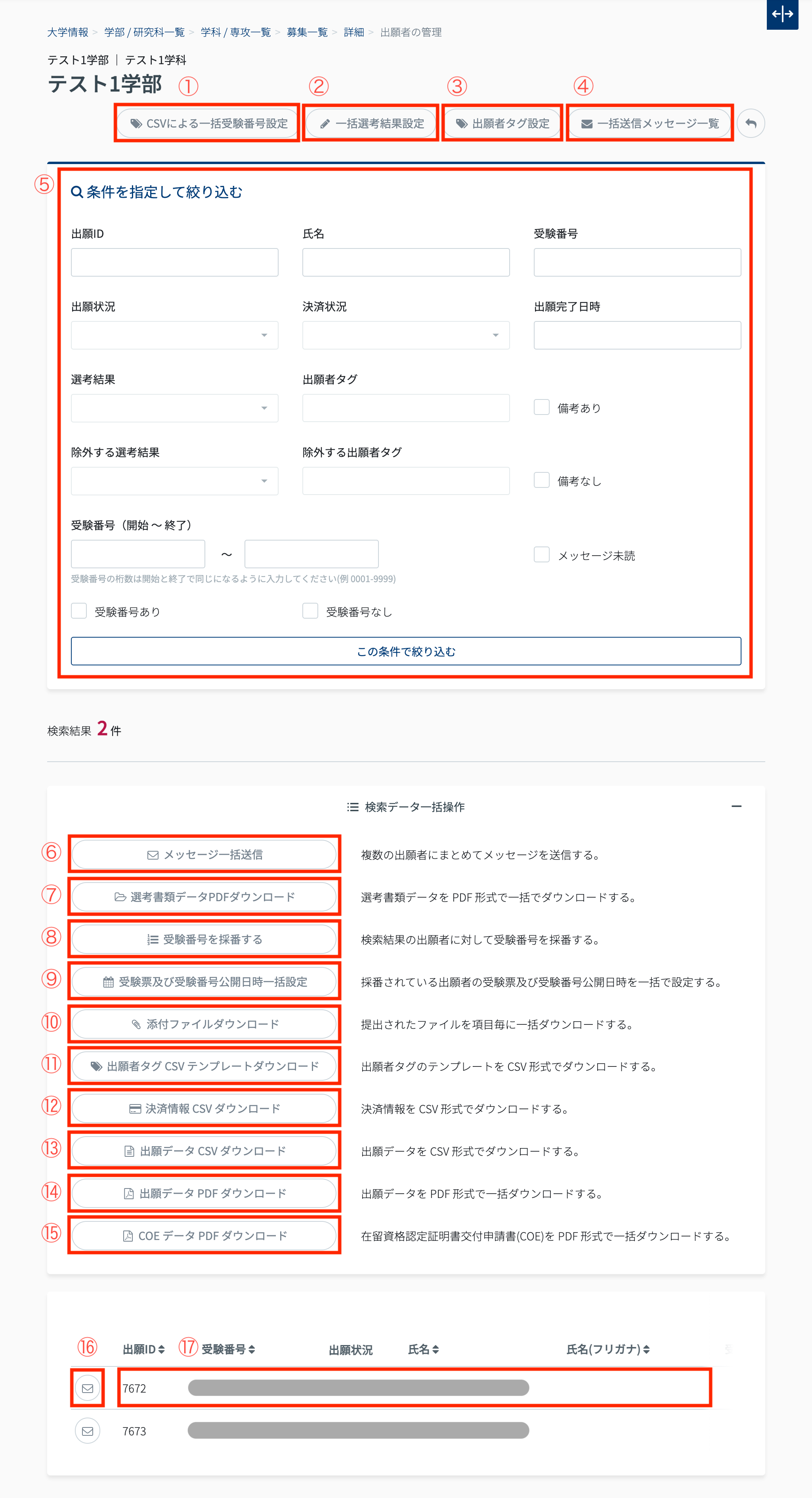Click the back arrow icon beside 一括送信メッセージ一覧
812x1498 pixels.
tap(750, 123)
